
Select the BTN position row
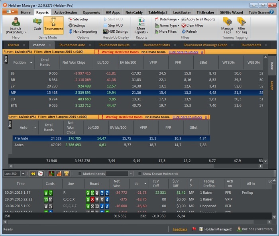pyautogui.click(x=136, y=106)
